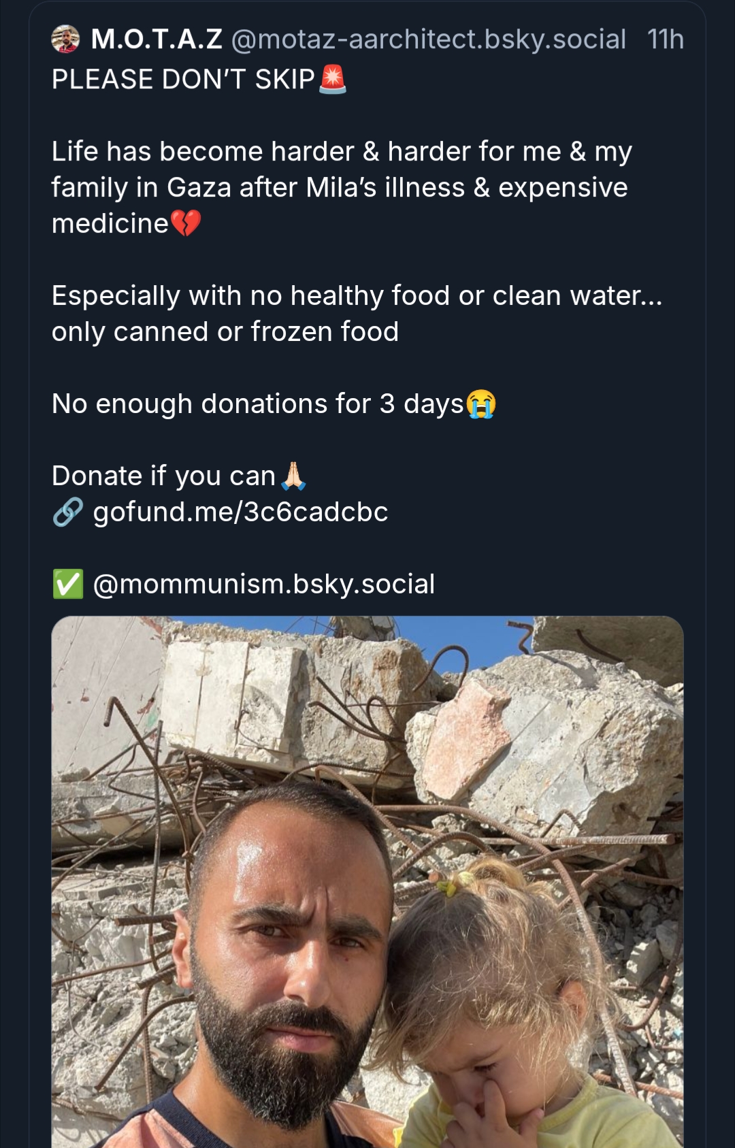This screenshot has height=1148, width=735.
Task: Click the M.O.T.A.Z display name
Action: (x=157, y=39)
